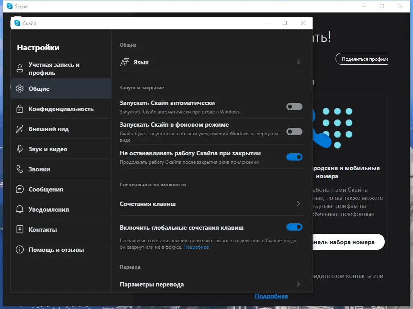Open Сочетания клавиш via its chevron
This screenshot has width=413, height=309.
(x=298, y=204)
